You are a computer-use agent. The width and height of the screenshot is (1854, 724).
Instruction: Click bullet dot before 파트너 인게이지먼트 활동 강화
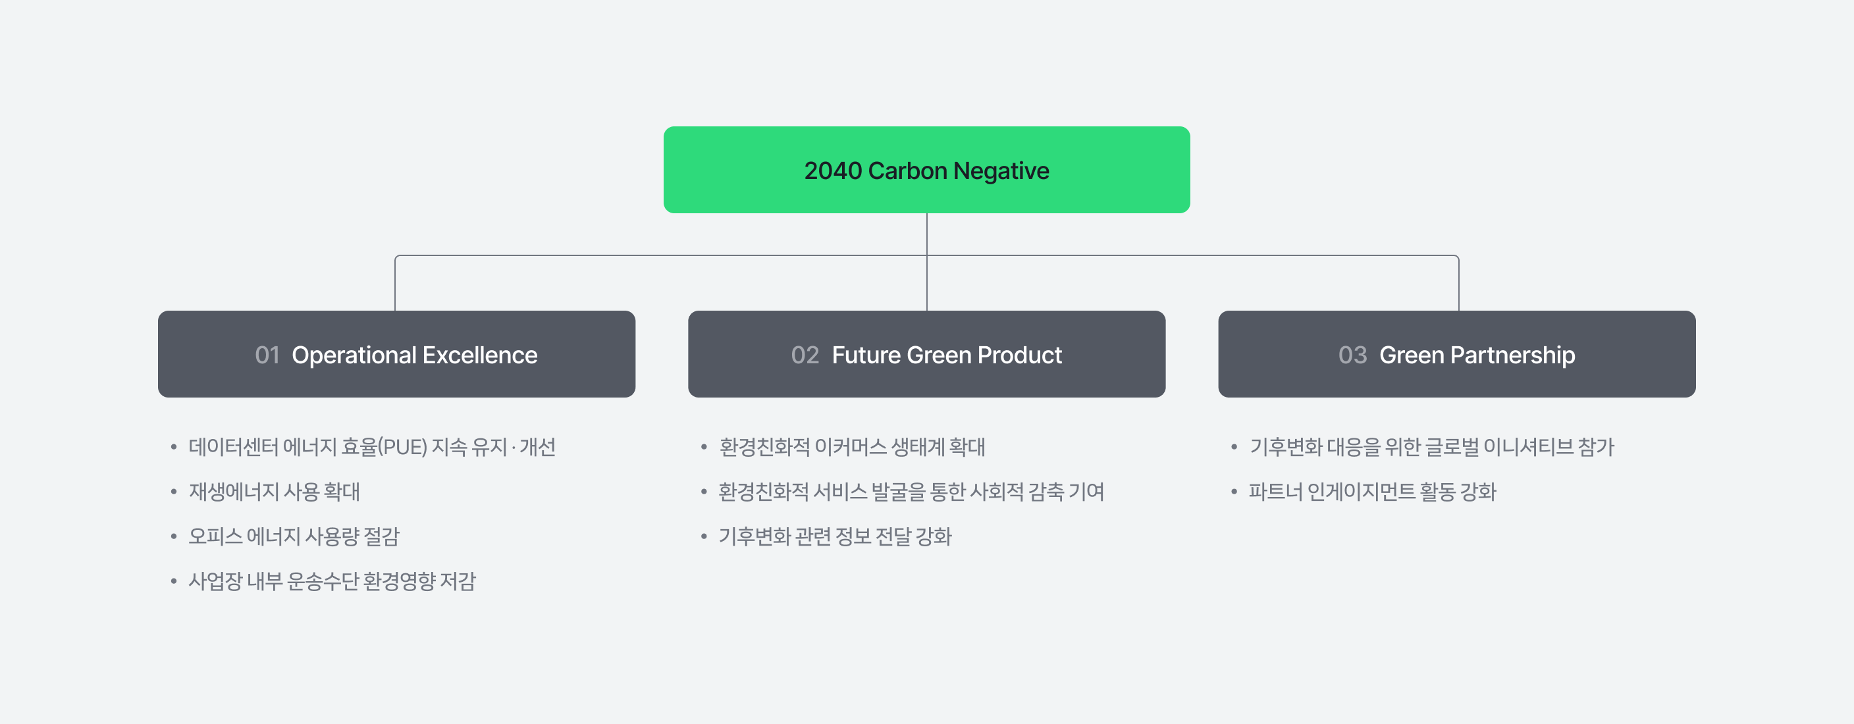(x=1234, y=492)
